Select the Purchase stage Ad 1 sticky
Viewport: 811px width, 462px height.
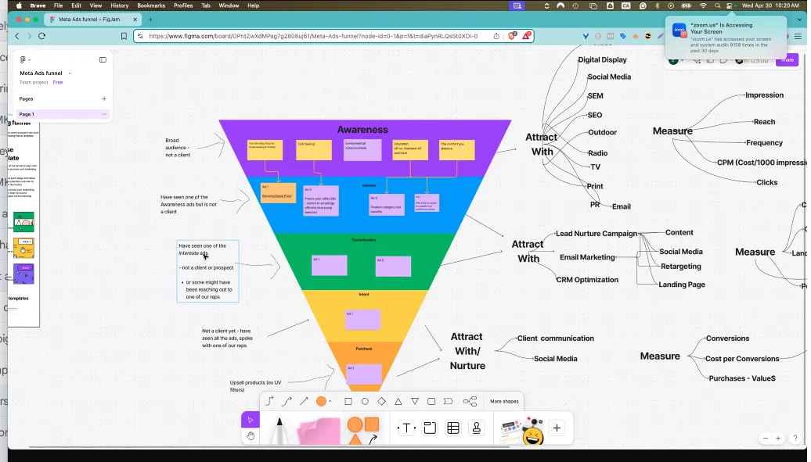pyautogui.click(x=363, y=374)
